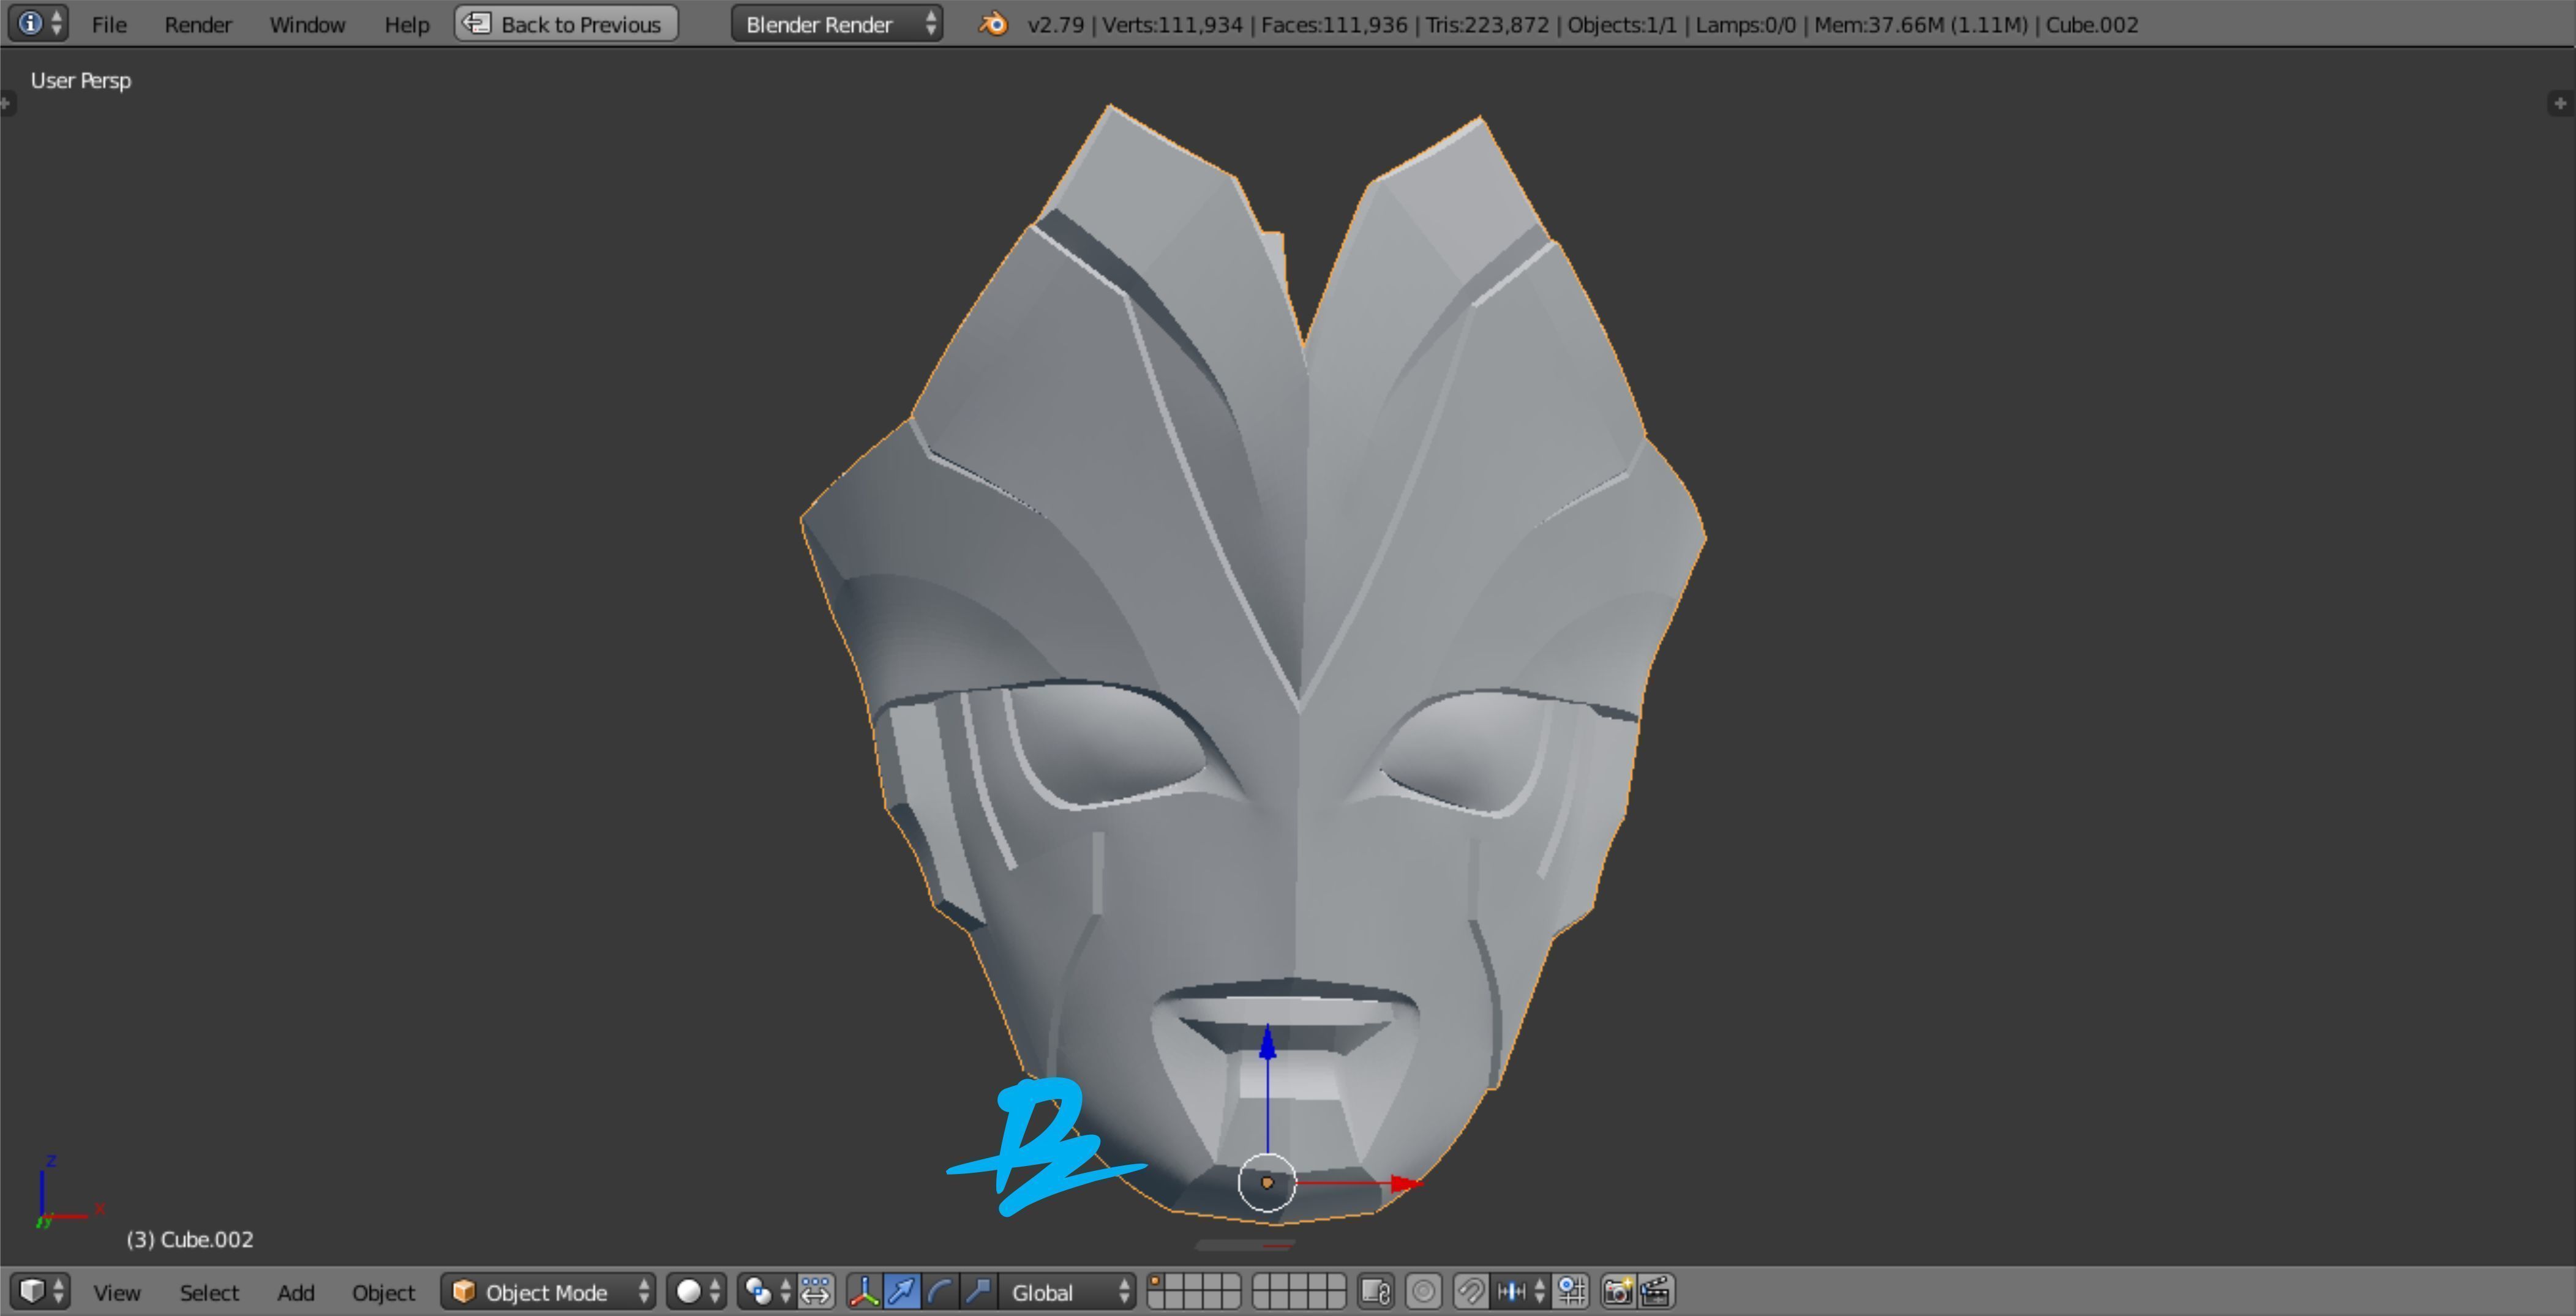This screenshot has height=1316, width=2576.
Task: Open the 3D View editor type selector
Action: pyautogui.click(x=40, y=1291)
